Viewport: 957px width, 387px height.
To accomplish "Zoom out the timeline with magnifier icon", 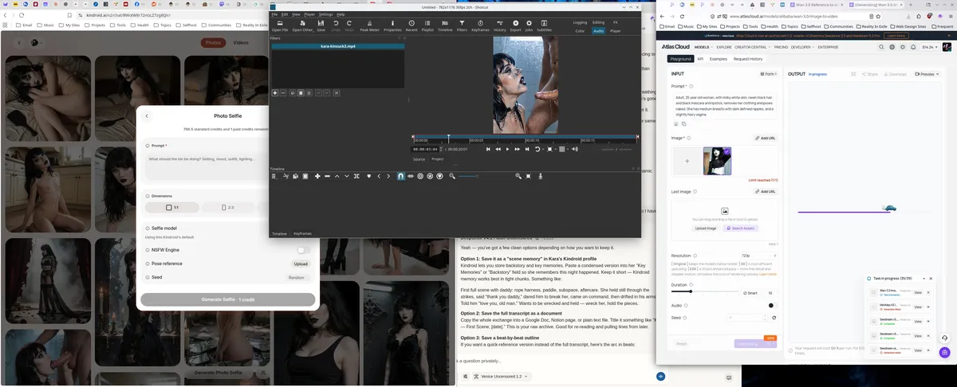I will click(452, 175).
